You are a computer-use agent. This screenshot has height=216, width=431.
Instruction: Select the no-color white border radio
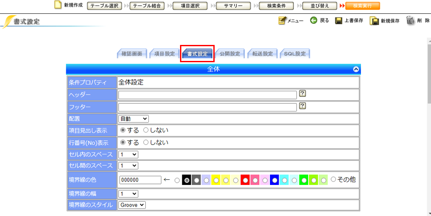click(x=177, y=180)
